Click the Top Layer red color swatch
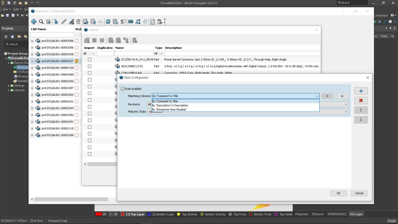 click(123, 214)
